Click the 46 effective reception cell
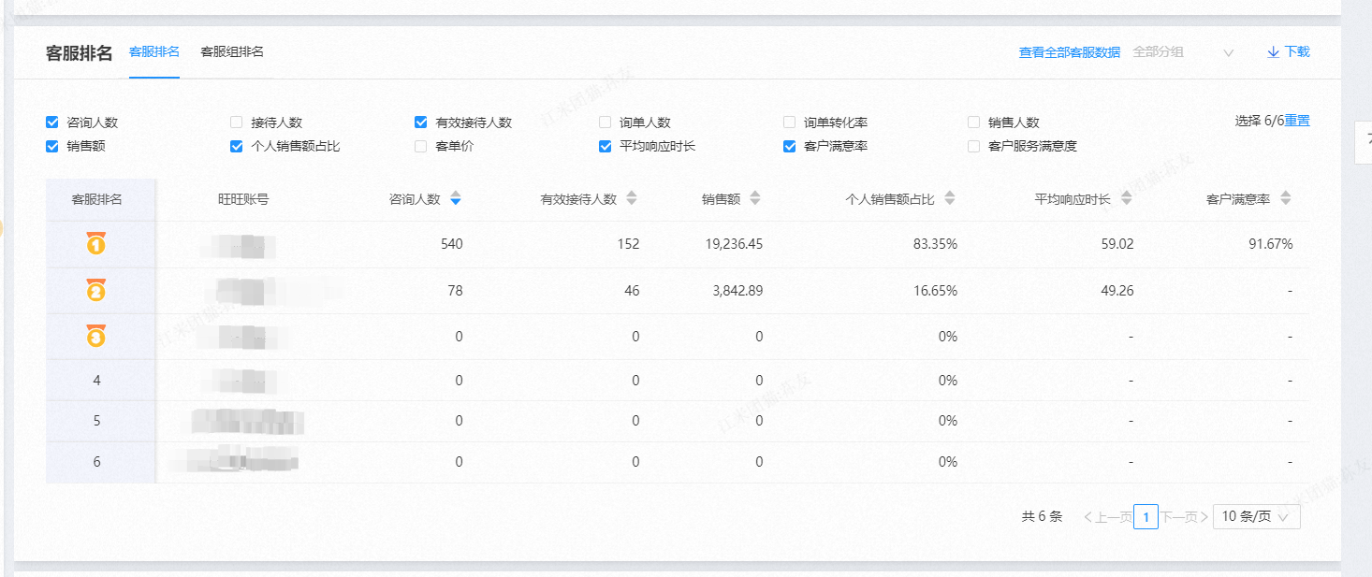This screenshot has height=577, width=1372. 632,291
